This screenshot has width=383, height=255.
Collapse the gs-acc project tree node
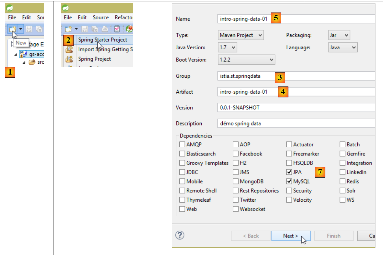point(16,54)
